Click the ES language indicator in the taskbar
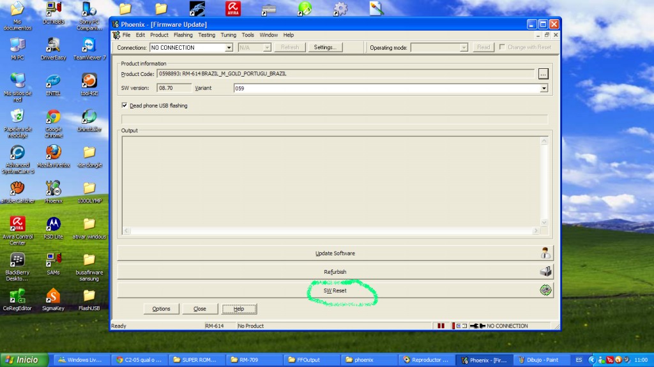 coord(579,359)
